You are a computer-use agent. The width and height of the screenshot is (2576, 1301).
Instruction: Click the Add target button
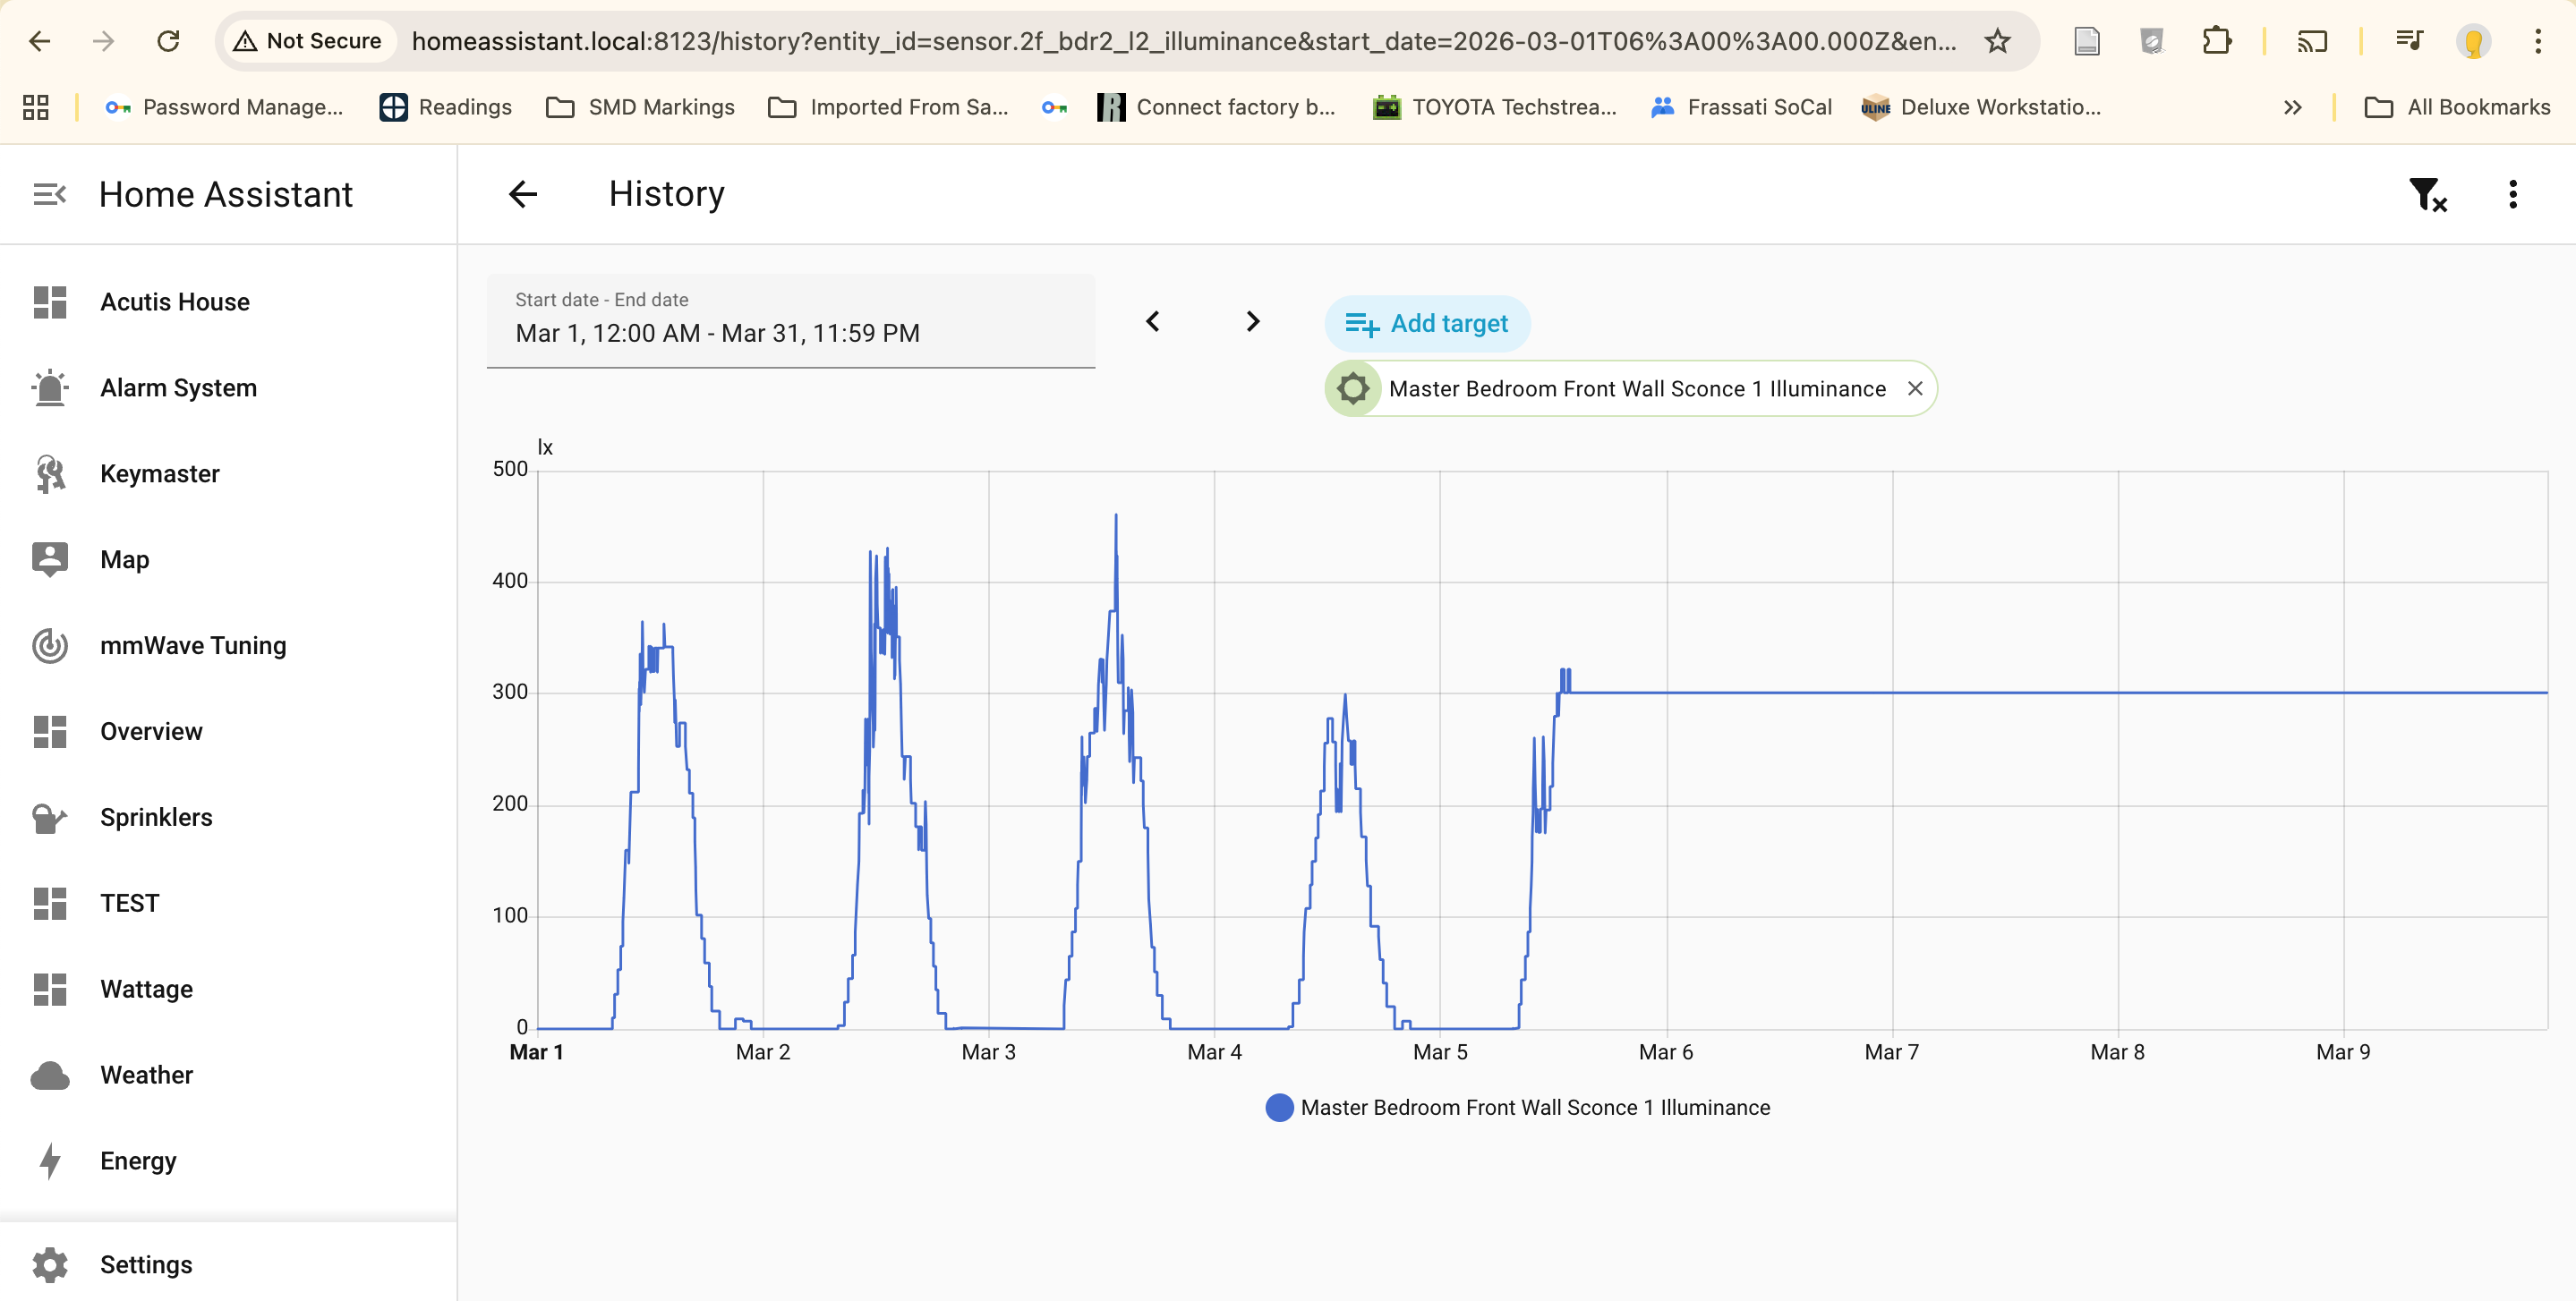click(1427, 324)
